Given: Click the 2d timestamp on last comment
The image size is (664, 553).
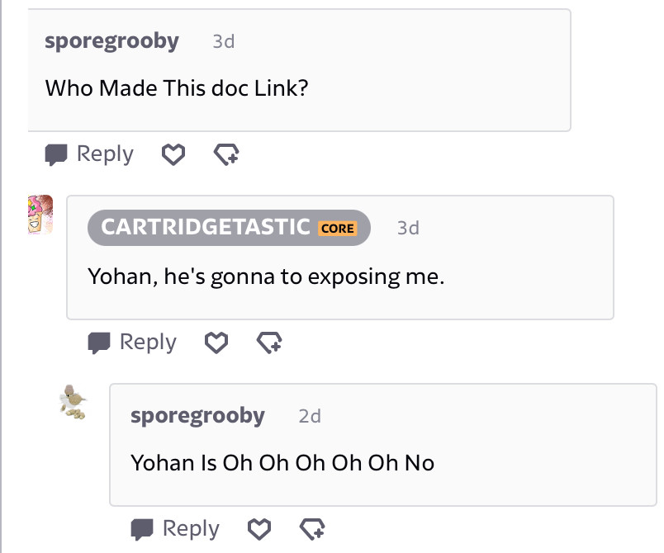Looking at the screenshot, I should pos(310,416).
